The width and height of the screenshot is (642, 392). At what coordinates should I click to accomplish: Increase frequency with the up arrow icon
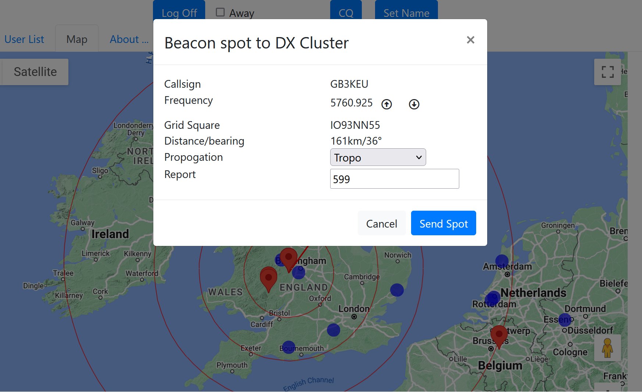(386, 104)
